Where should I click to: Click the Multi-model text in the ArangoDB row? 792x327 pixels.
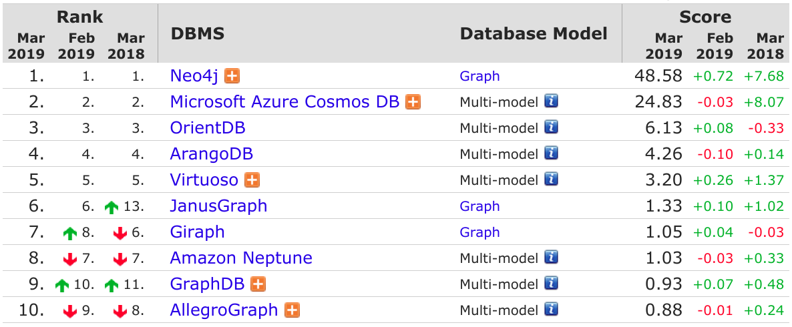point(499,154)
